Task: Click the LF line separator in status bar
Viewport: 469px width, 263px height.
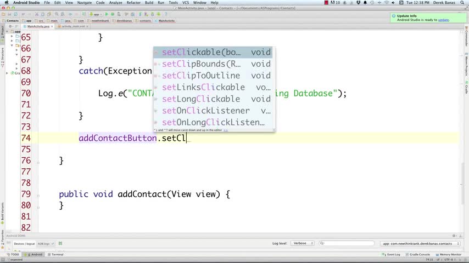Action: (x=438, y=260)
